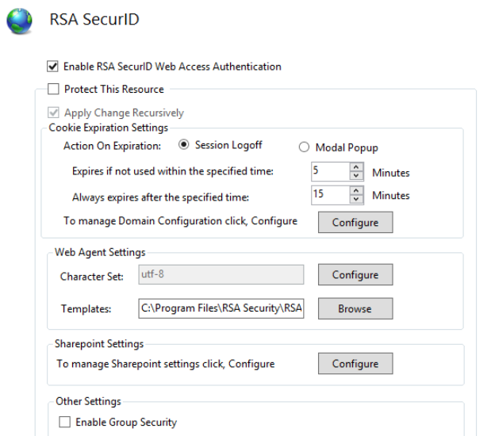Toggle the Apply Change Recursively checkbox
Screen dimensions: 491x436
53,113
